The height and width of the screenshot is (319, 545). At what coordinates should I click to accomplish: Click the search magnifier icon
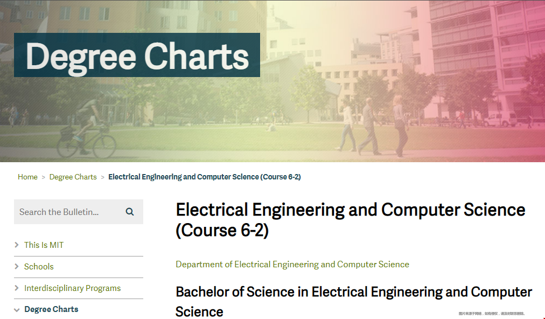(x=130, y=212)
